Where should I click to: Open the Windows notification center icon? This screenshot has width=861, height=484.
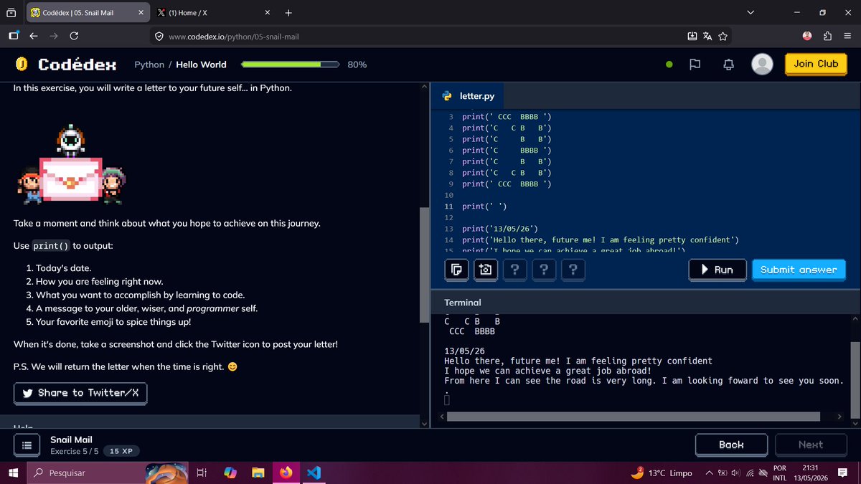pyautogui.click(x=842, y=473)
